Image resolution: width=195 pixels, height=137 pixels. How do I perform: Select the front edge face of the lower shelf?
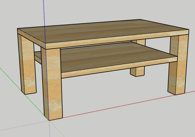click(x=120, y=67)
